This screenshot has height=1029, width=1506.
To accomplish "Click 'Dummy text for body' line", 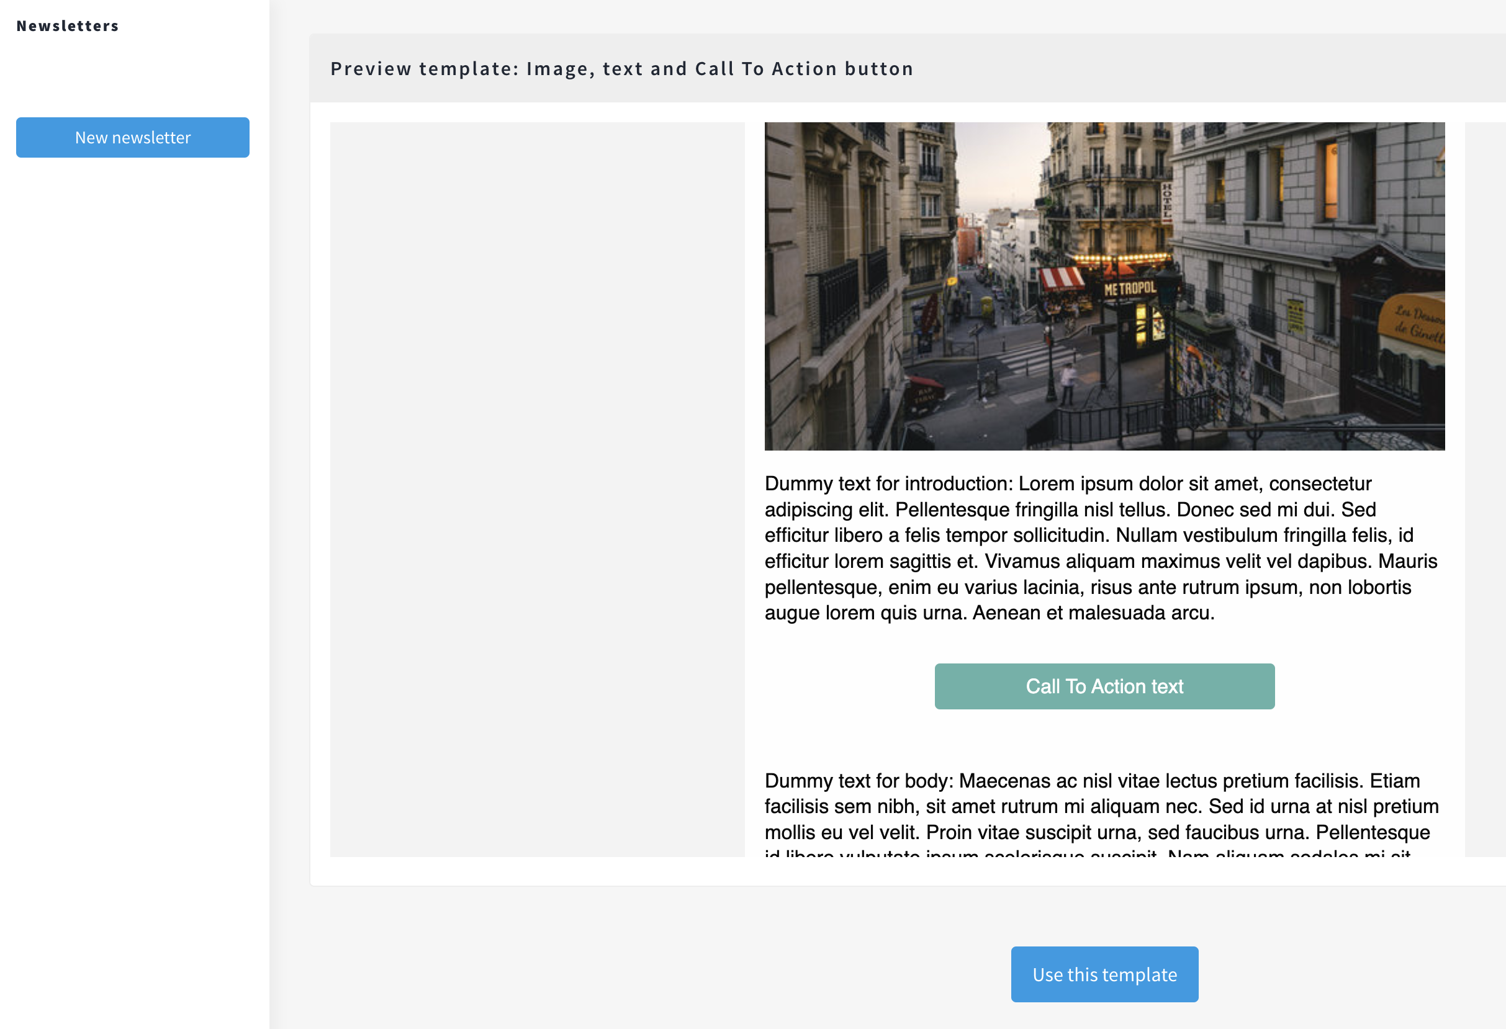I will tap(858, 781).
